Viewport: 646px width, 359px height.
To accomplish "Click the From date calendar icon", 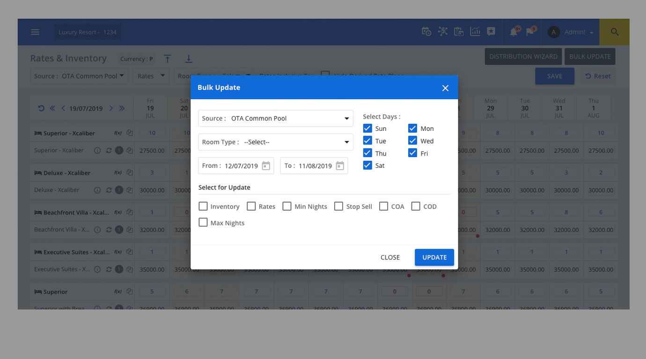I will 266,165.
